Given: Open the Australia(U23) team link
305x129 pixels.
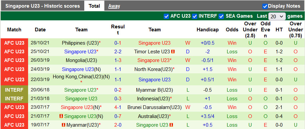Looking at the screenshot, I should pos(154,116).
